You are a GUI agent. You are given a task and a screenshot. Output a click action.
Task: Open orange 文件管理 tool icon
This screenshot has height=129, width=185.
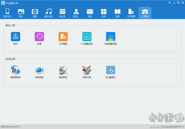63,38
